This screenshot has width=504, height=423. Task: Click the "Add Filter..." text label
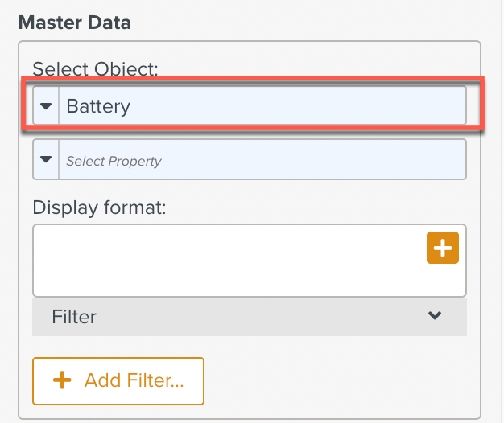pyautogui.click(x=134, y=380)
